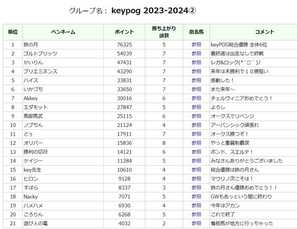The height and width of the screenshot is (229, 297).
Task: Select pen name プリエミネンス
Action: (40, 71)
